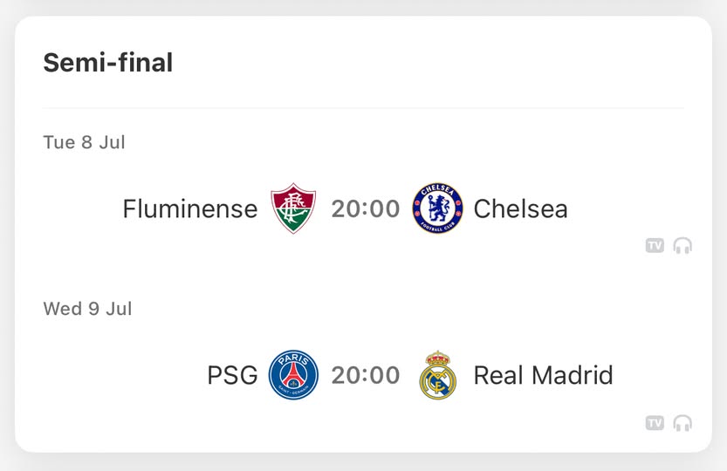This screenshot has width=727, height=471.
Task: Click the Semi-final heading
Action: point(108,63)
